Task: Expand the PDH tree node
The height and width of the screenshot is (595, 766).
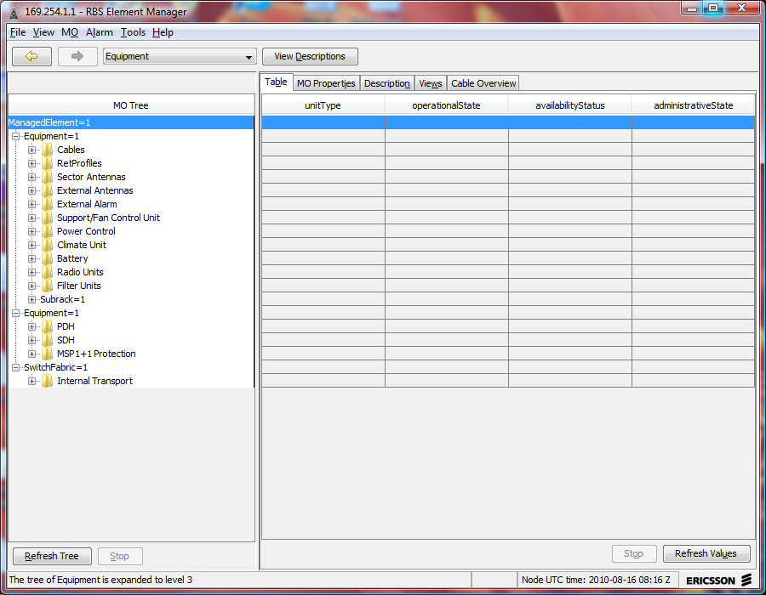Action: [31, 326]
